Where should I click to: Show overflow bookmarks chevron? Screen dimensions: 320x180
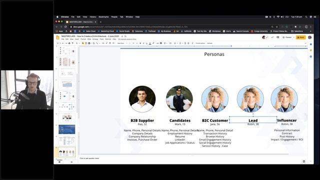(x=310, y=31)
